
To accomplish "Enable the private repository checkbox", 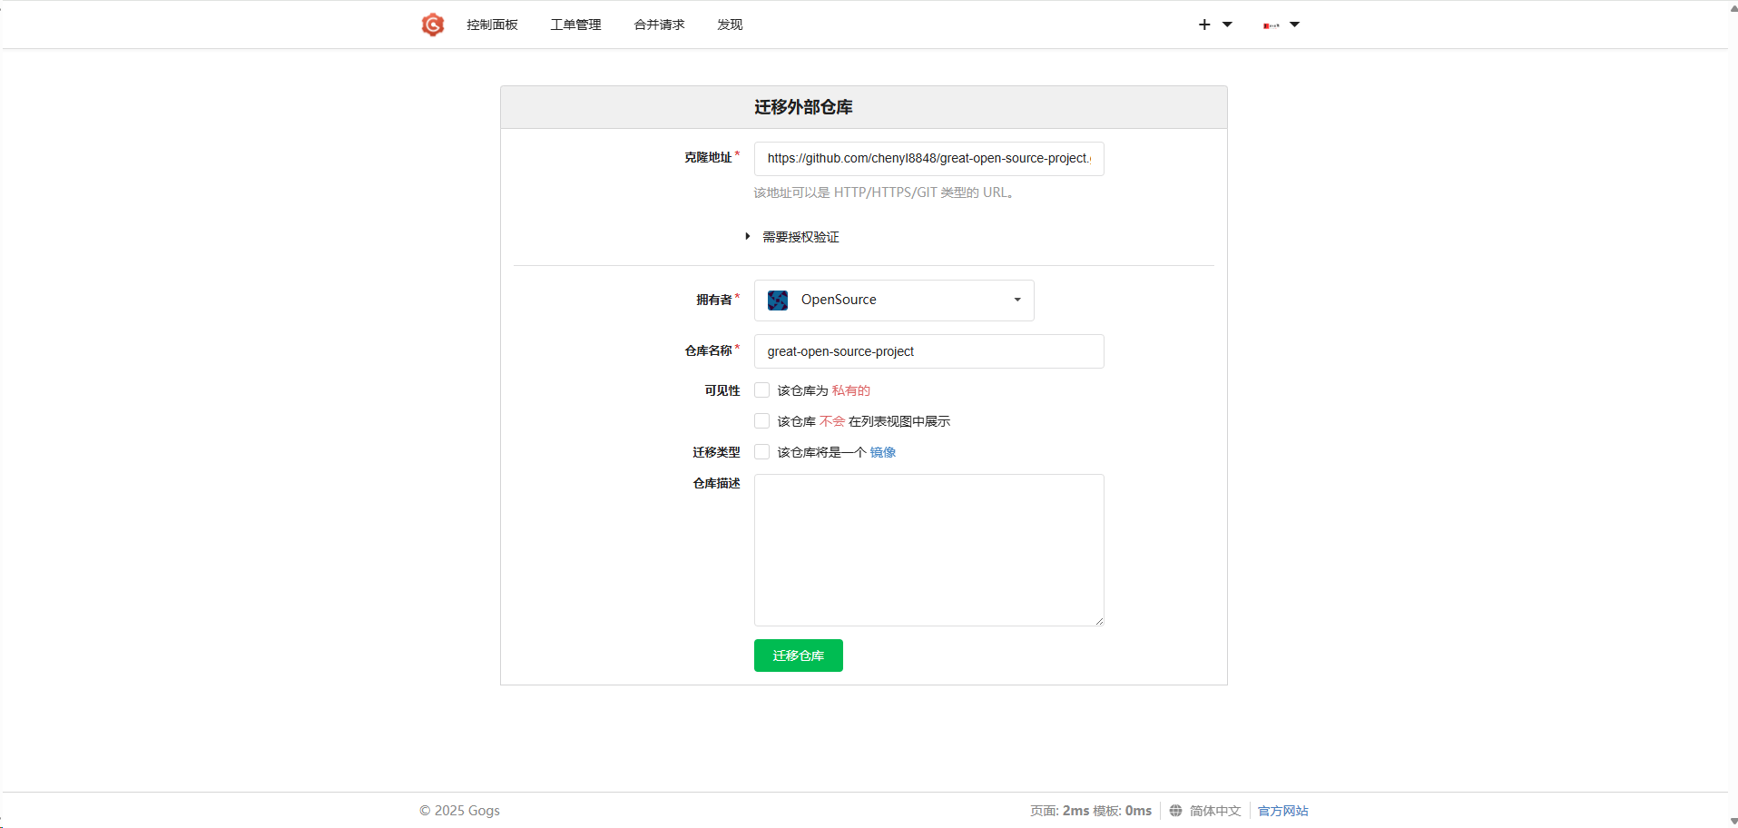I will click(762, 390).
